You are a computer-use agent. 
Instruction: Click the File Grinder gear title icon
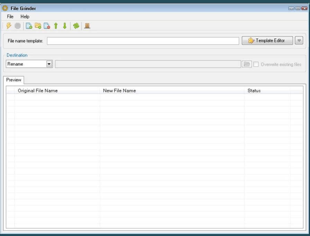pyautogui.click(x=5, y=8)
